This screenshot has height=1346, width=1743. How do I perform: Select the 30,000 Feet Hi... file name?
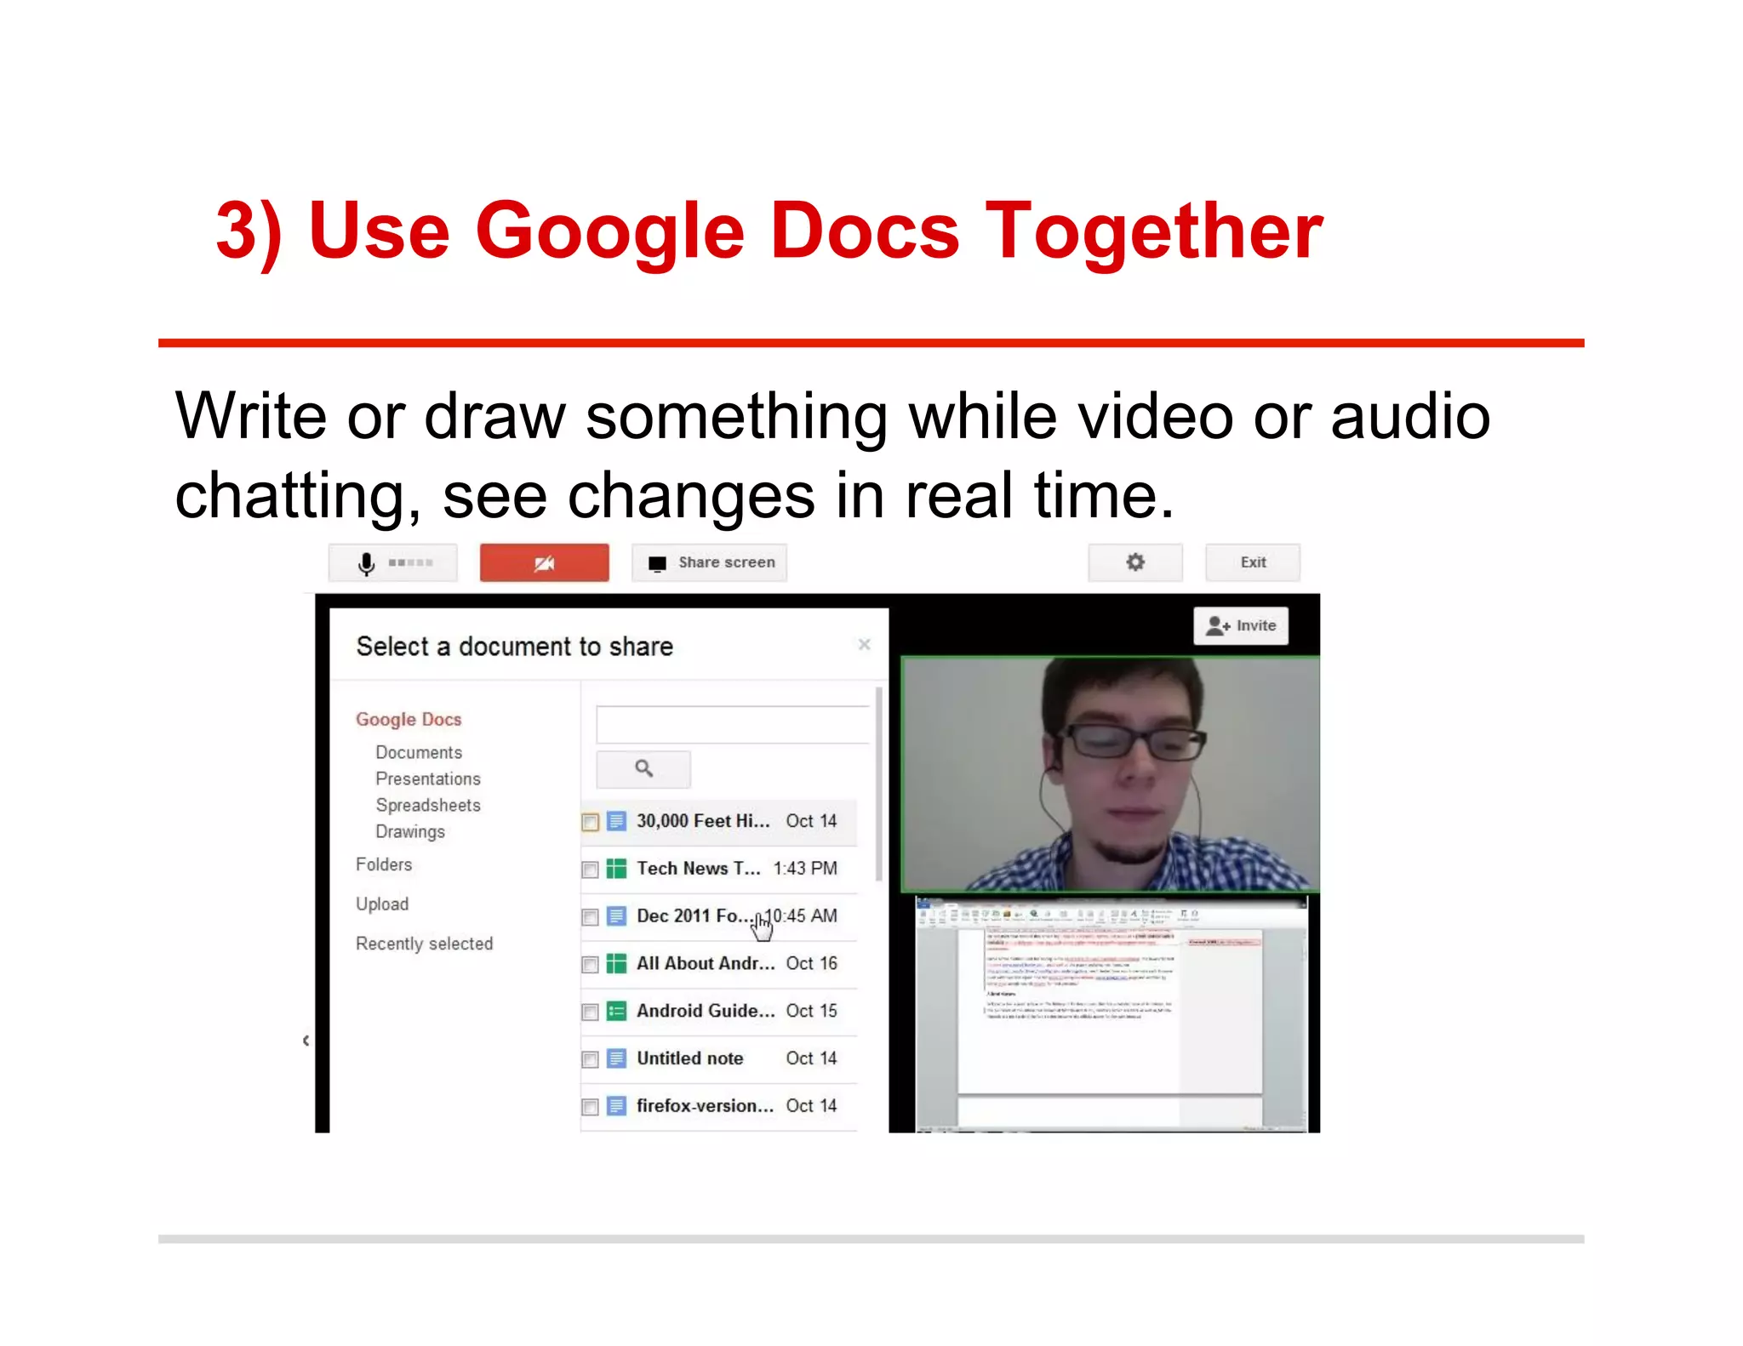tap(703, 821)
